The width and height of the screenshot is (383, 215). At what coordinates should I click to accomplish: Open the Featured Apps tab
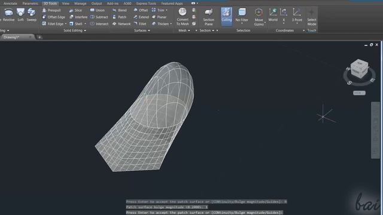(172, 4)
